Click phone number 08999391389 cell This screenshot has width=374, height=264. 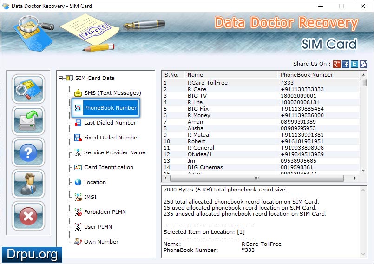click(298, 122)
